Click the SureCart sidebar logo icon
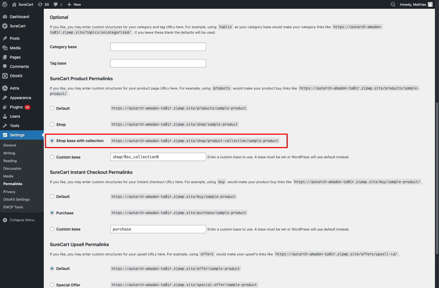The height and width of the screenshot is (288, 439). click(5, 26)
